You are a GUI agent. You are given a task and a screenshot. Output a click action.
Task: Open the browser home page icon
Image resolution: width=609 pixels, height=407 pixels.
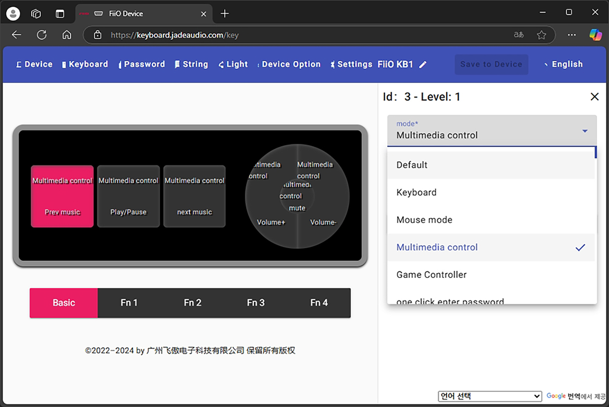[67, 35]
